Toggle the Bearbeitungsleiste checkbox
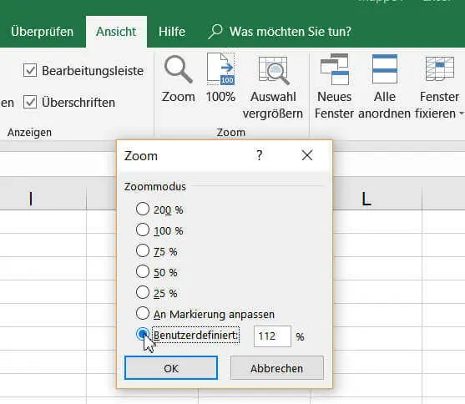 point(30,71)
